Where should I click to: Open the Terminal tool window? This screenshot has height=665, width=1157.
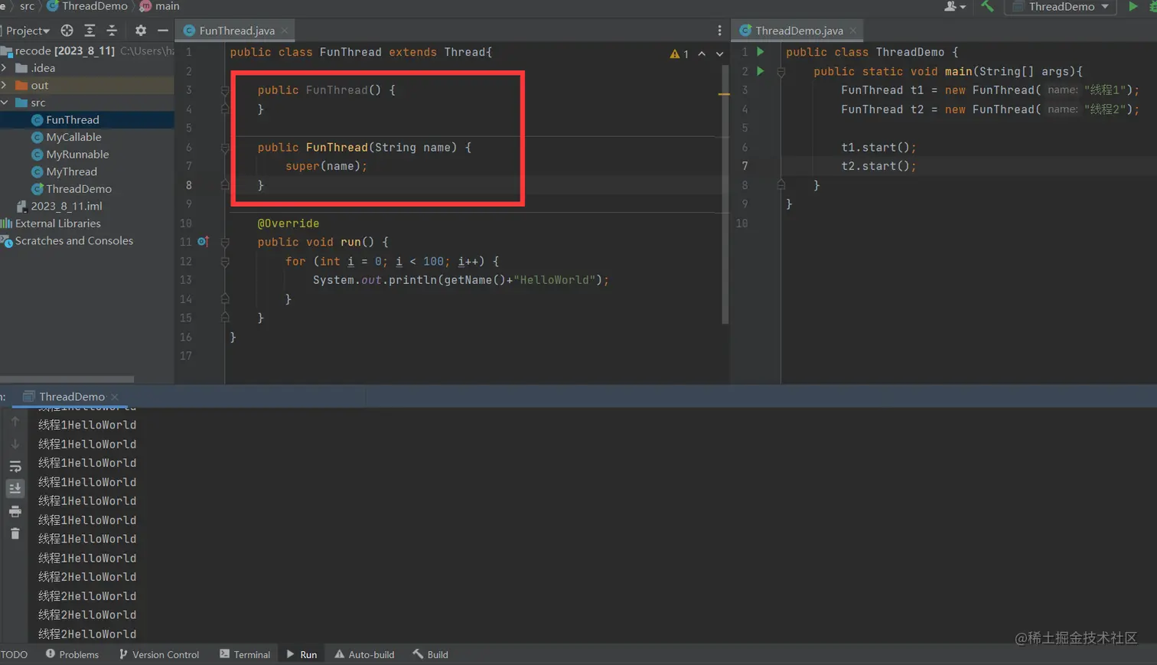tap(245, 654)
